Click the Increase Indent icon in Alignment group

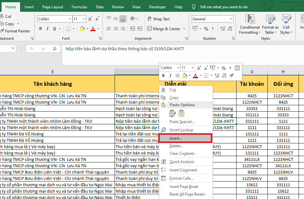coord(139,29)
